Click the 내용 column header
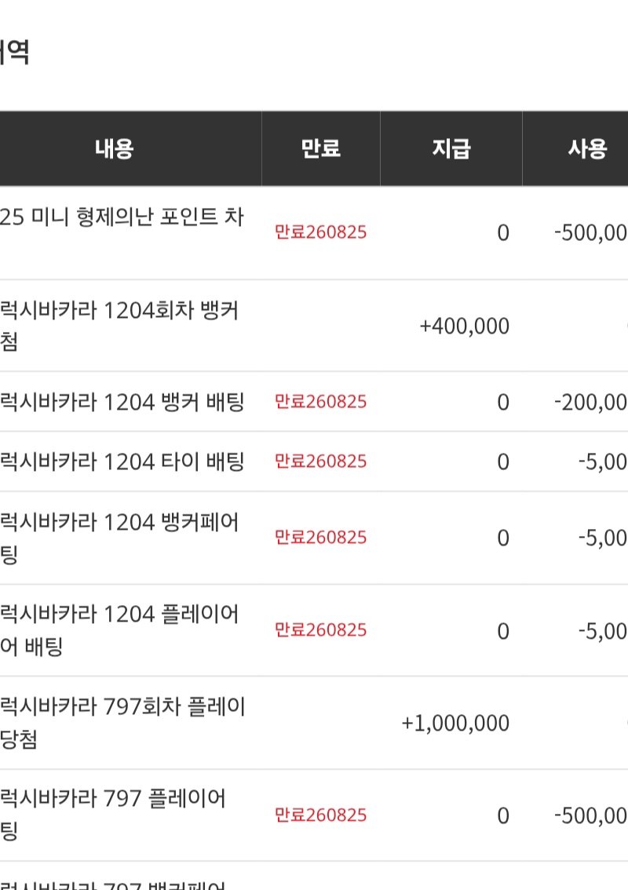 [114, 148]
